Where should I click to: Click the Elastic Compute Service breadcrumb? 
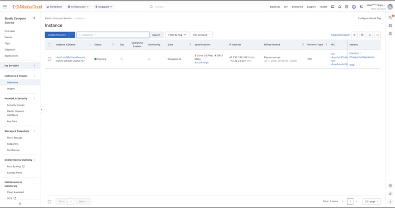coord(58,18)
